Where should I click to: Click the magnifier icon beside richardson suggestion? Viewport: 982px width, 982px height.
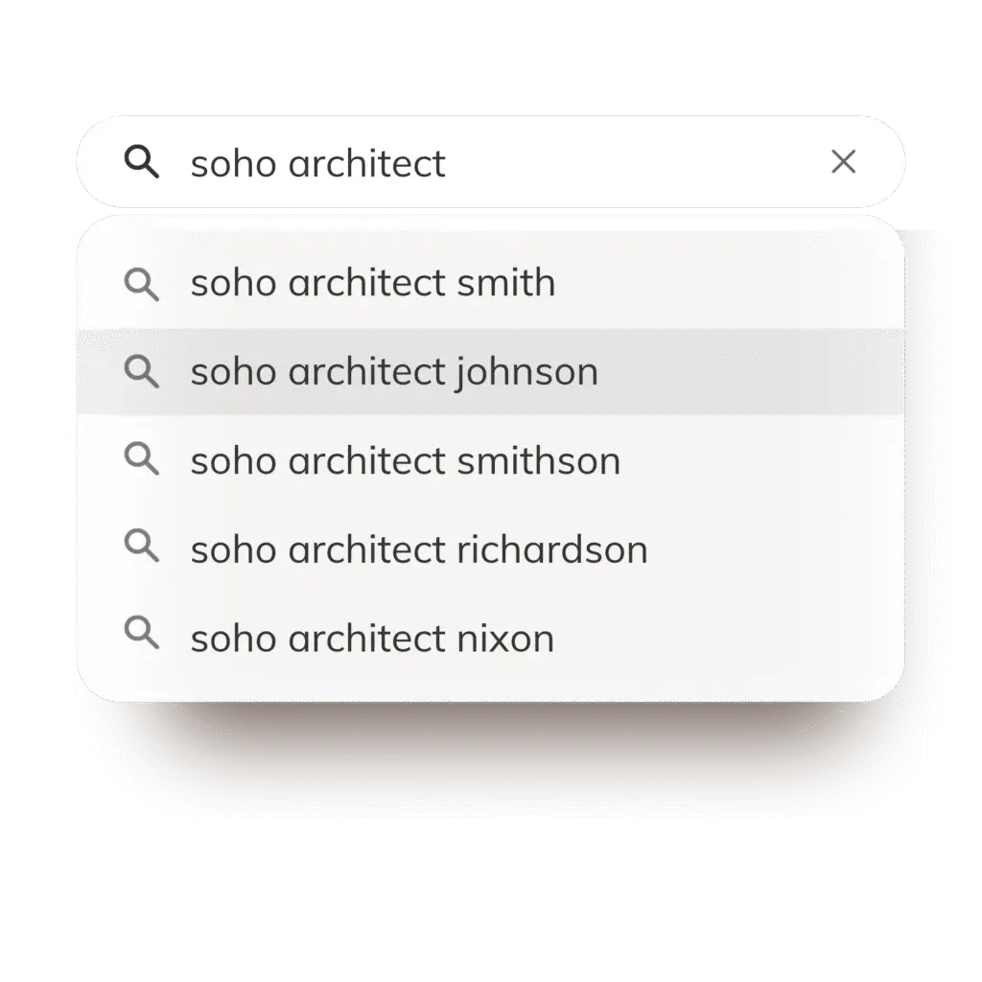(x=142, y=546)
